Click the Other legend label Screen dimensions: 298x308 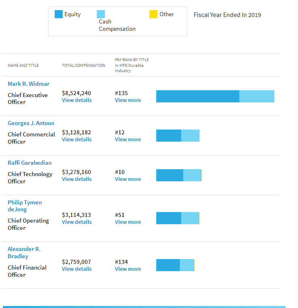(167, 14)
